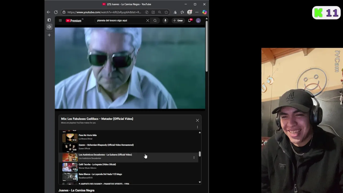Add page to favorites with star icon
The width and height of the screenshot is (343, 193).
click(166, 12)
